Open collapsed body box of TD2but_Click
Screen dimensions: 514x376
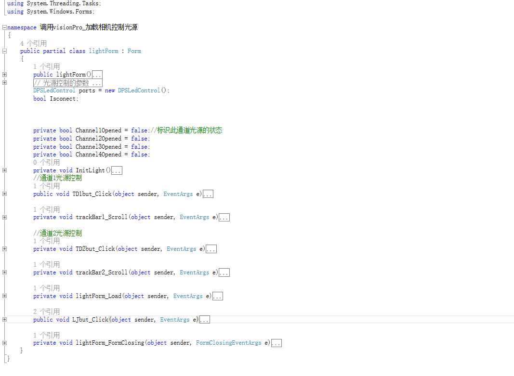point(211,249)
